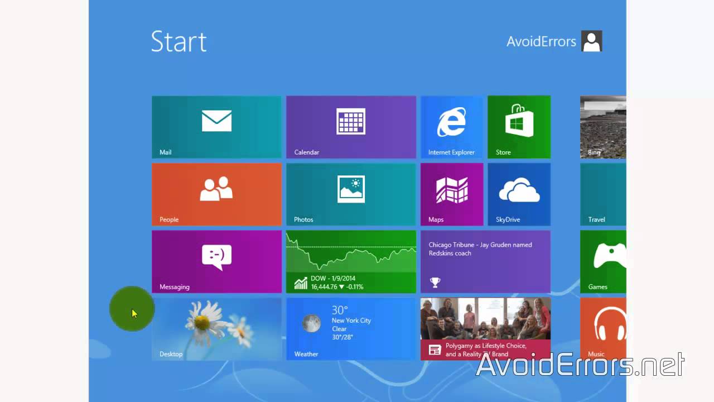
Task: Open the SkyDrive tile
Action: [519, 194]
